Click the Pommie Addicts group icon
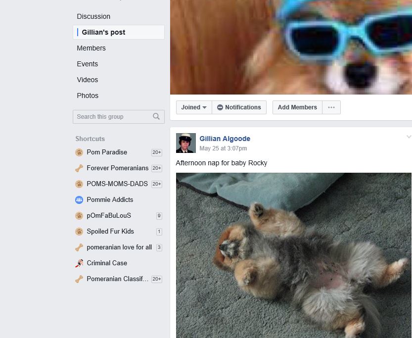 coord(79,200)
